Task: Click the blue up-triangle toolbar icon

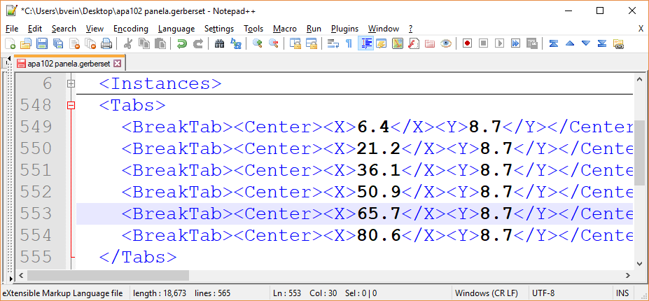Action: [x=570, y=43]
